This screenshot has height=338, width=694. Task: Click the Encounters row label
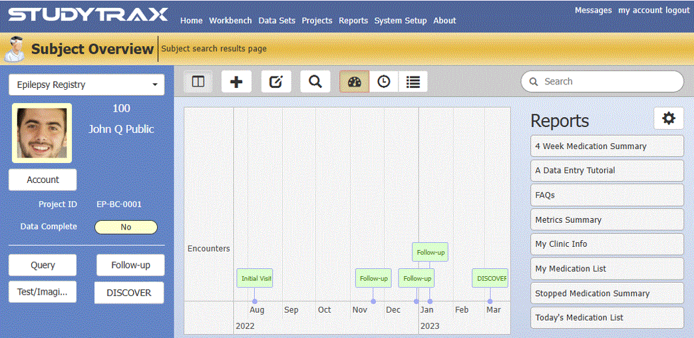tap(209, 249)
